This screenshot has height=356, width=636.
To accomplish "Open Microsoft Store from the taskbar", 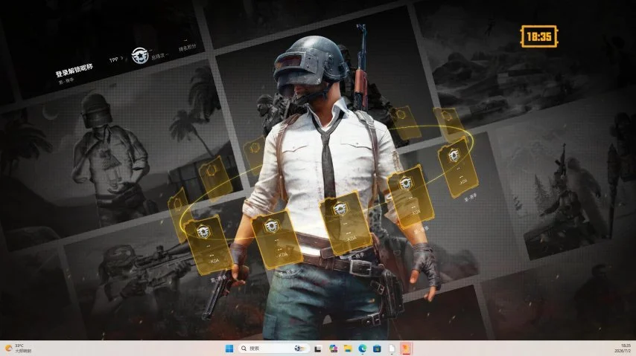I will (378, 349).
